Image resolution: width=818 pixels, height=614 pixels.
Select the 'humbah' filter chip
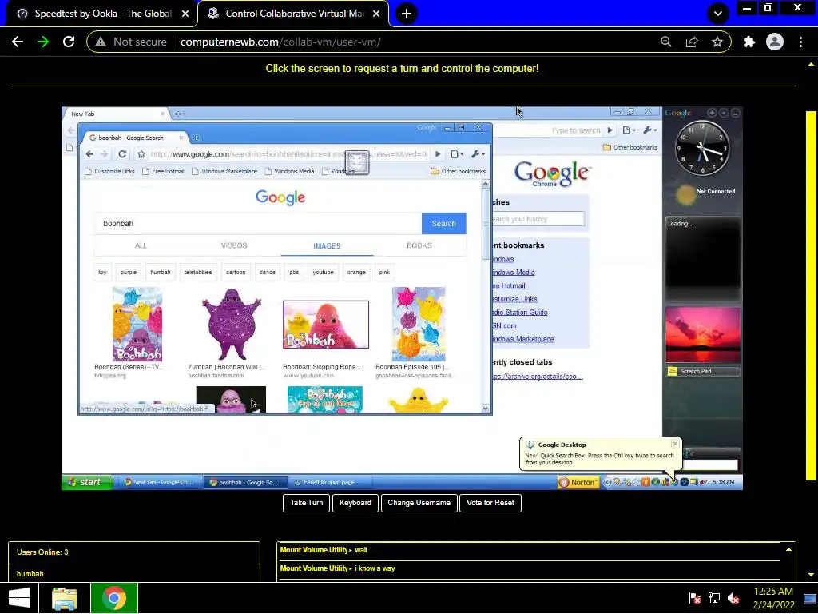click(160, 272)
